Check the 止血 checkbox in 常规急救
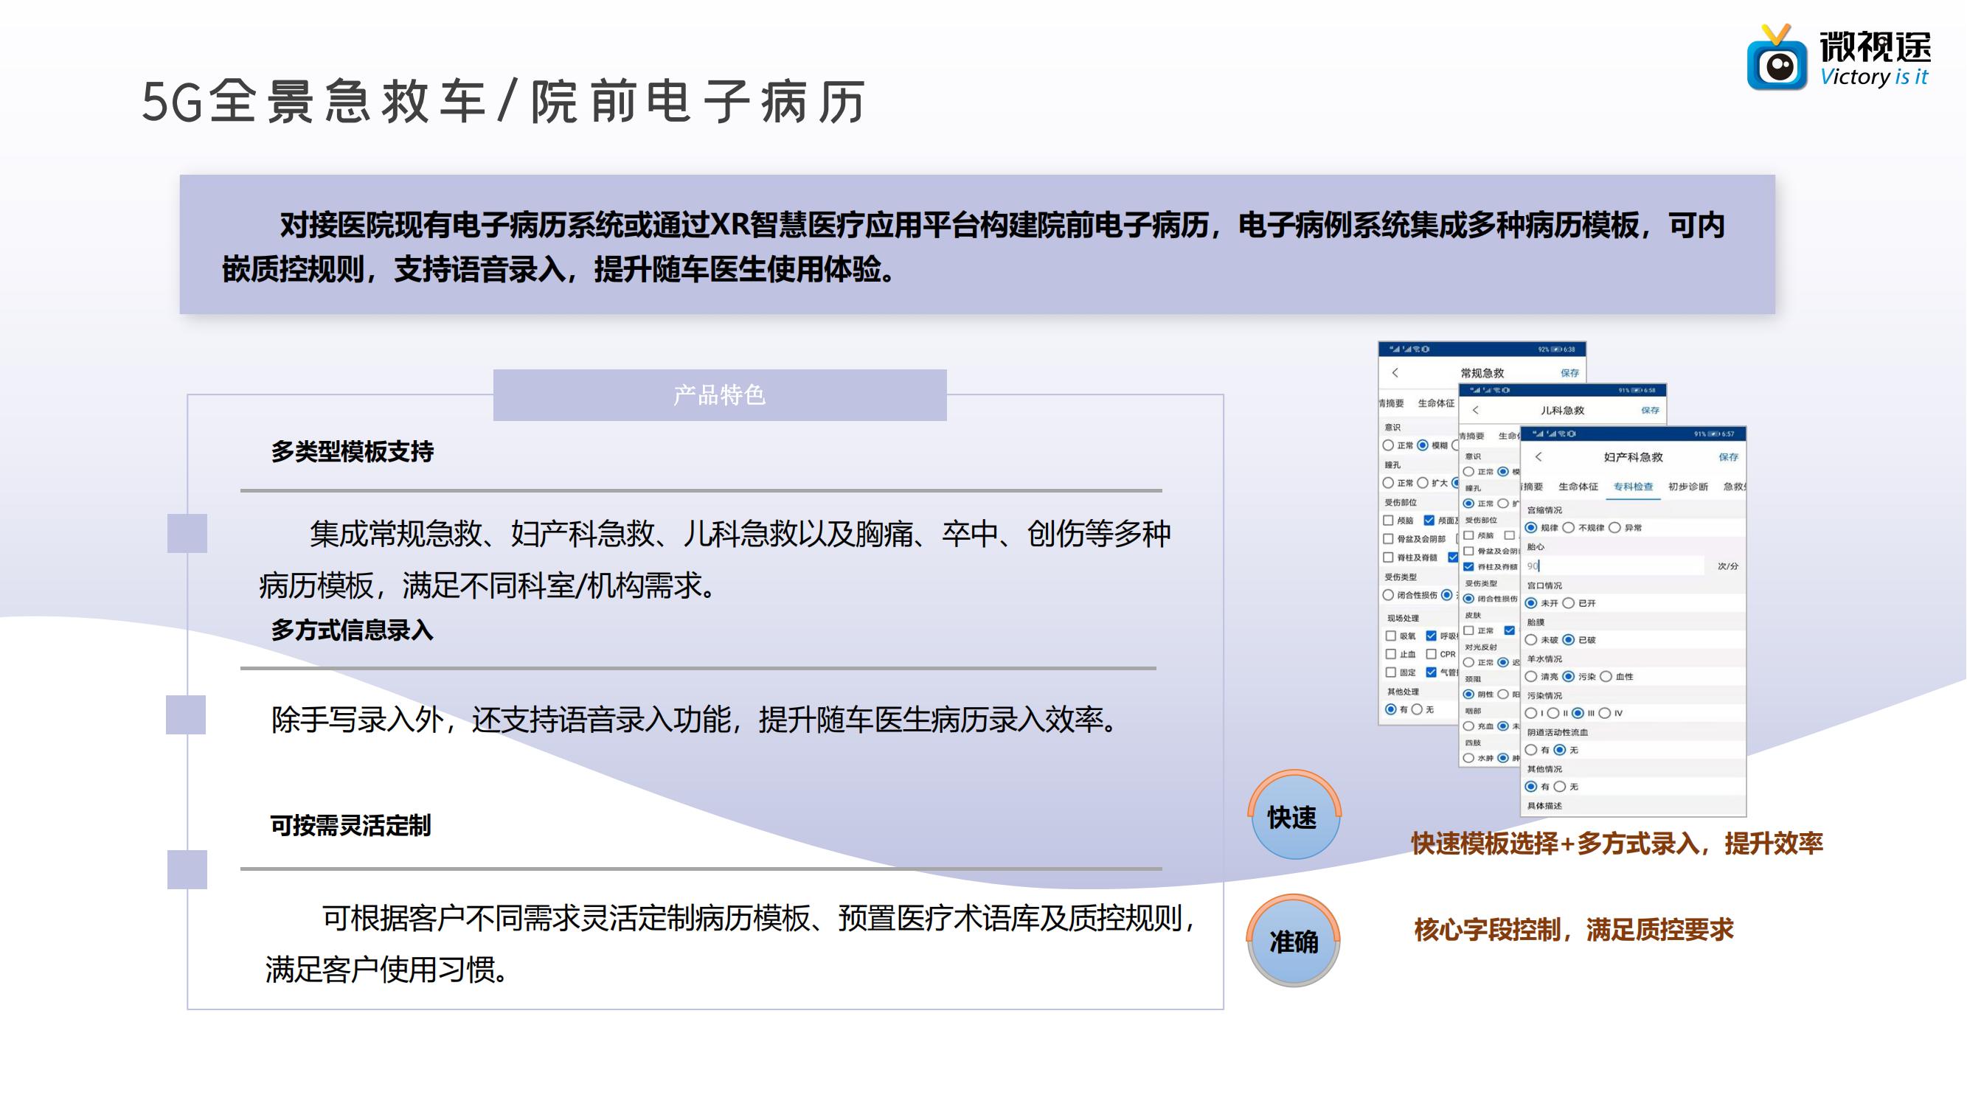The width and height of the screenshot is (1967, 1106). tap(1390, 654)
